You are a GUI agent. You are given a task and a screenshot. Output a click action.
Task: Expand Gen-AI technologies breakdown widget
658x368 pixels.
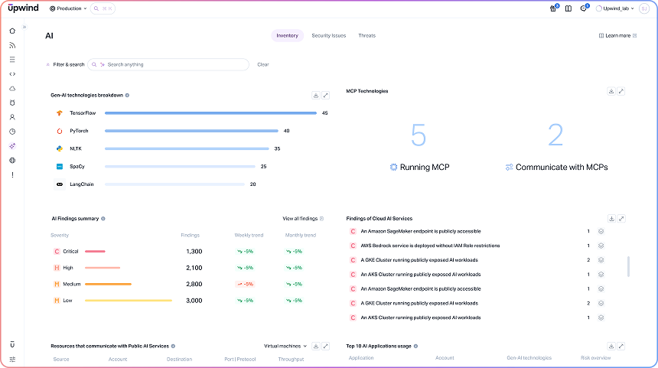click(326, 96)
